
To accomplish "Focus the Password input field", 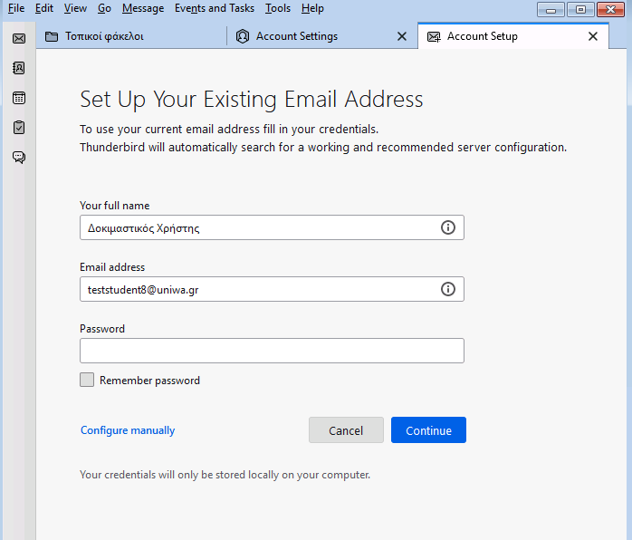I will (x=272, y=351).
